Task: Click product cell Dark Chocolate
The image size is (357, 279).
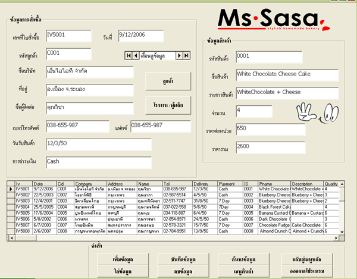Action: pos(274,219)
